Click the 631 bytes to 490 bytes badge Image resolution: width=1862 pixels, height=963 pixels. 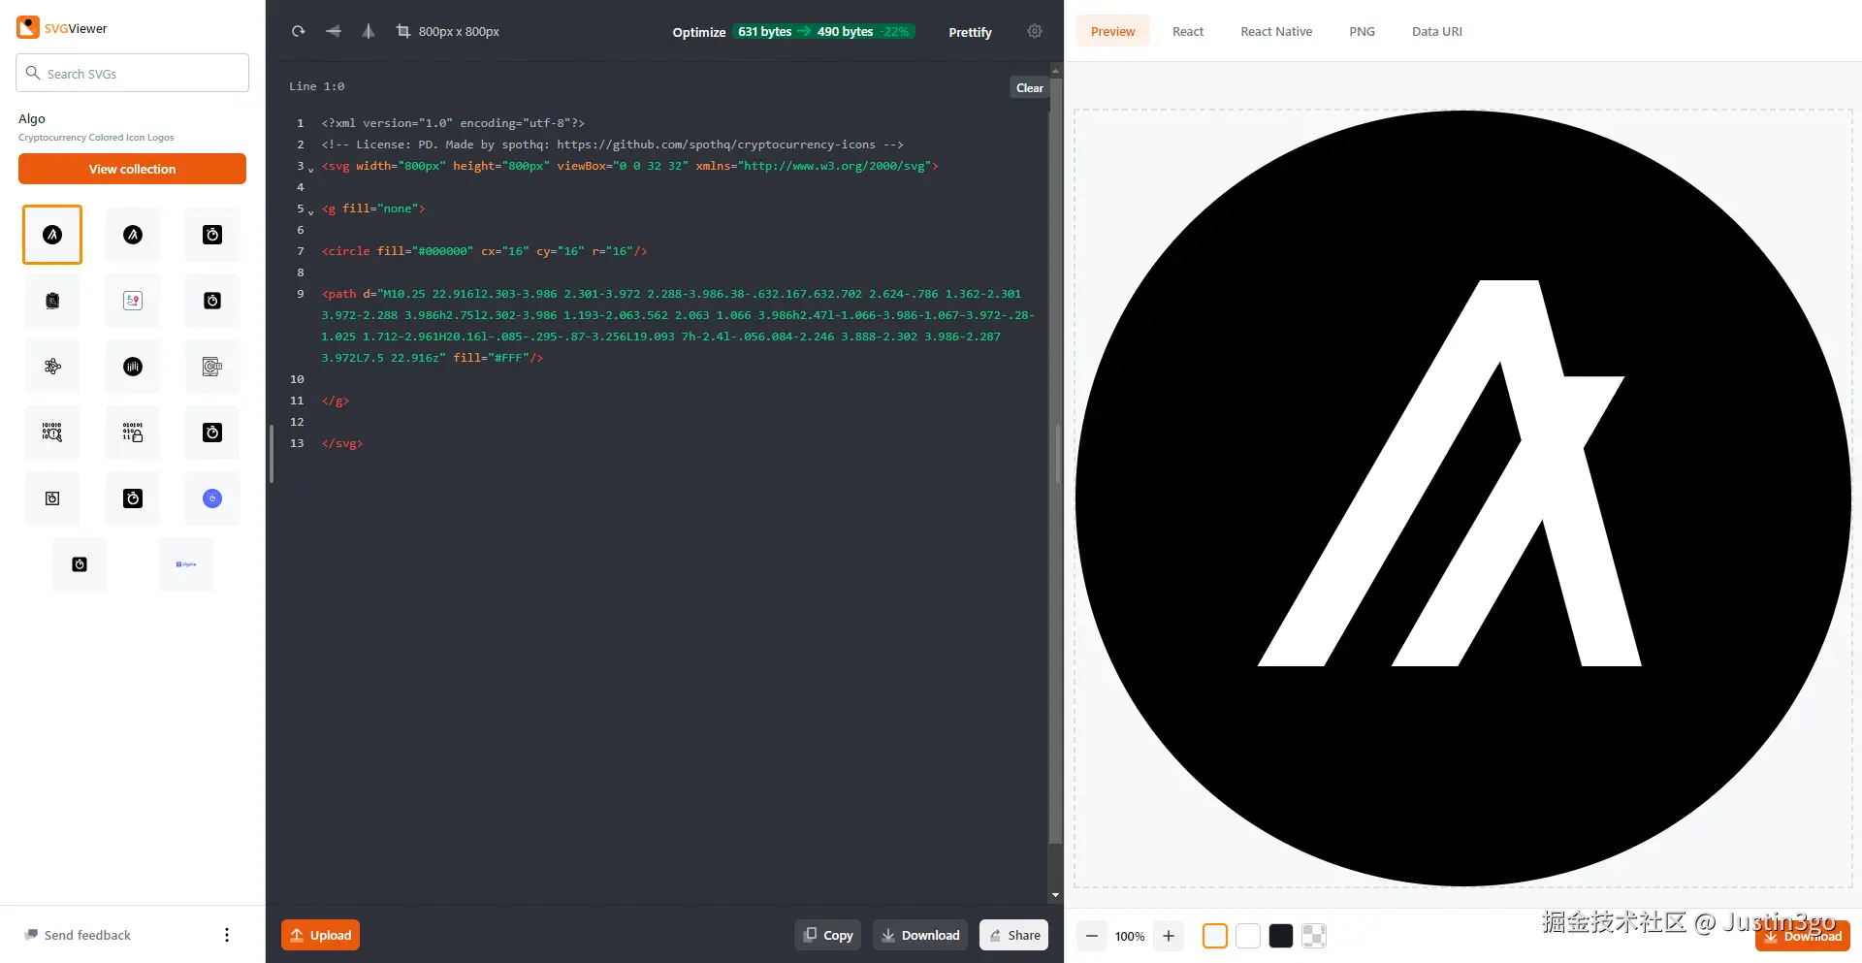(823, 32)
